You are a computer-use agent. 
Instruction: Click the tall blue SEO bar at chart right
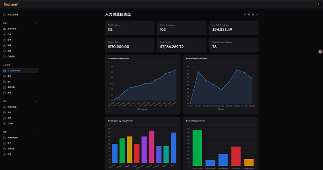pos(174,148)
